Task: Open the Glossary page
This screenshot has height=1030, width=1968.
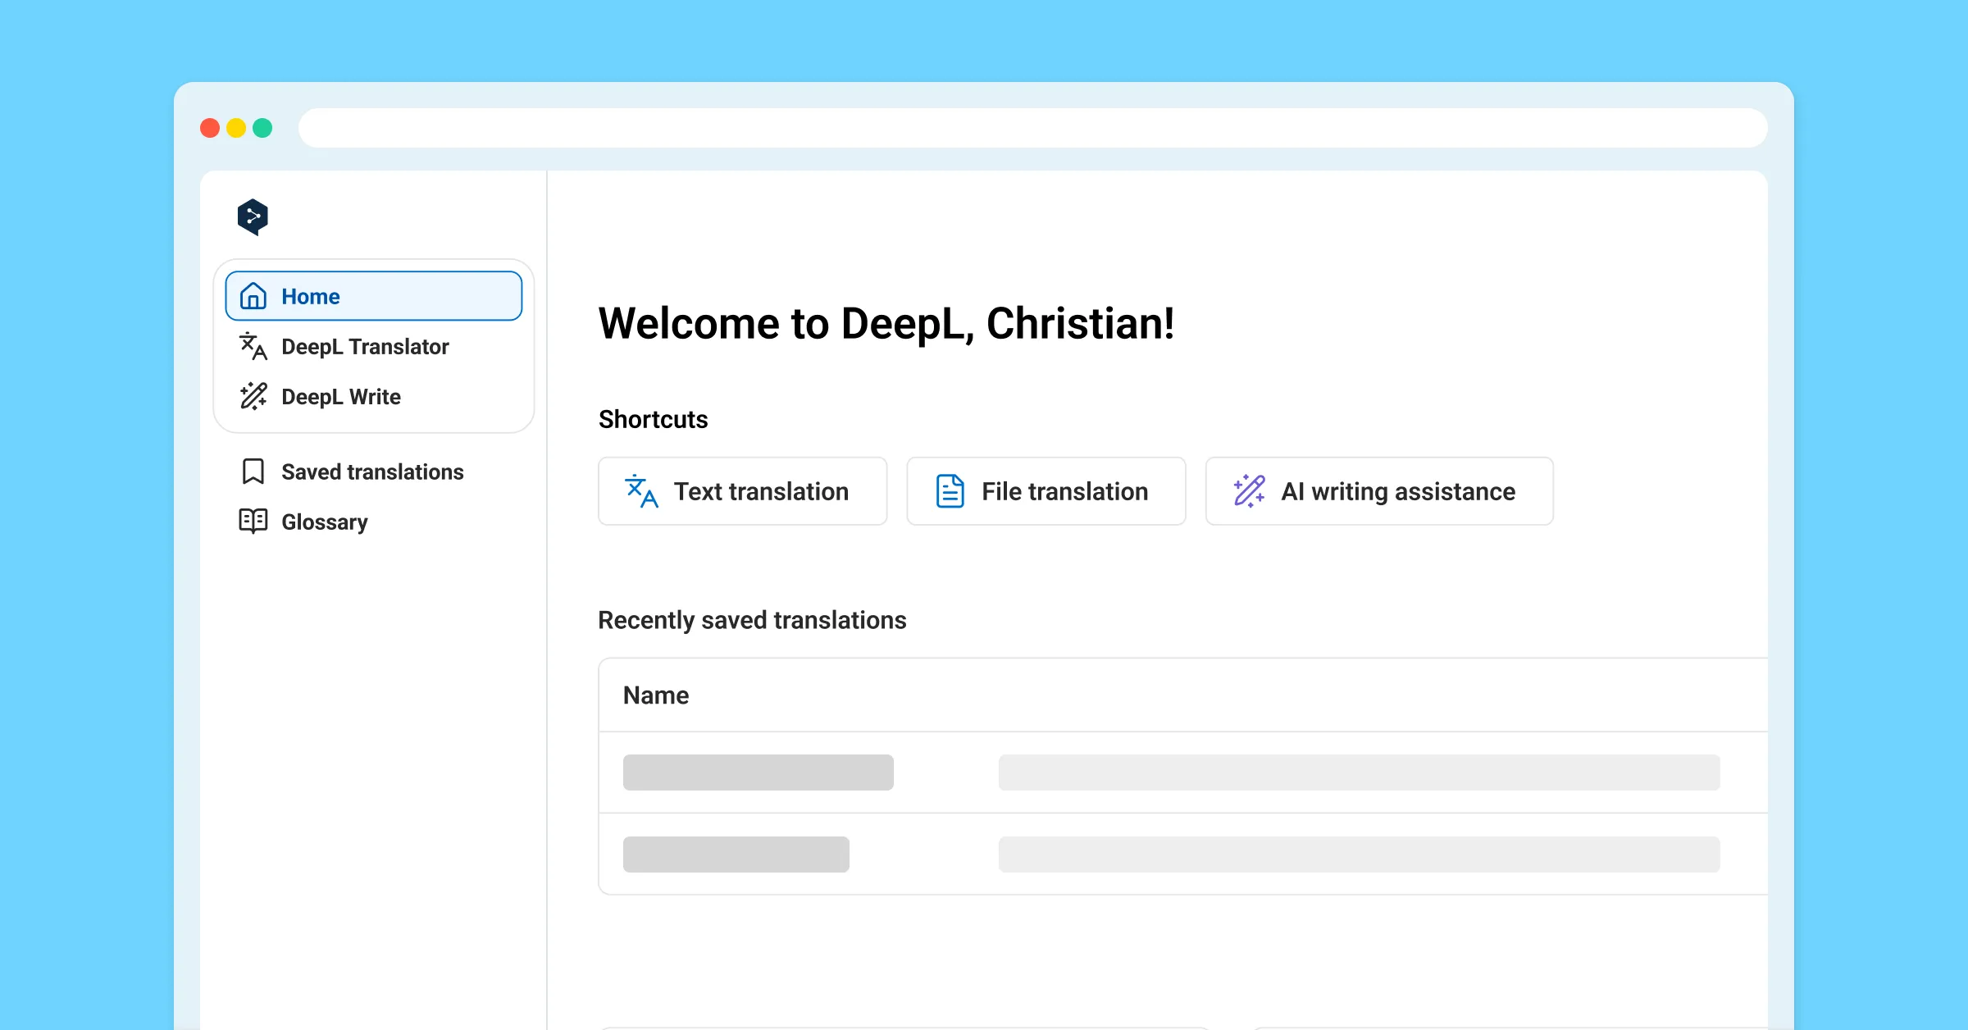Action: pyautogui.click(x=325, y=522)
